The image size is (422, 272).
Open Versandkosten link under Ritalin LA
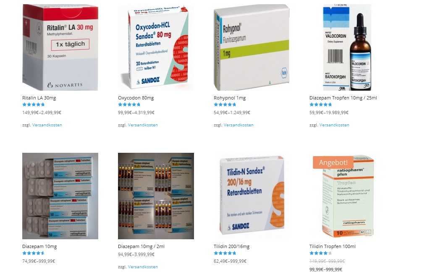click(x=47, y=125)
